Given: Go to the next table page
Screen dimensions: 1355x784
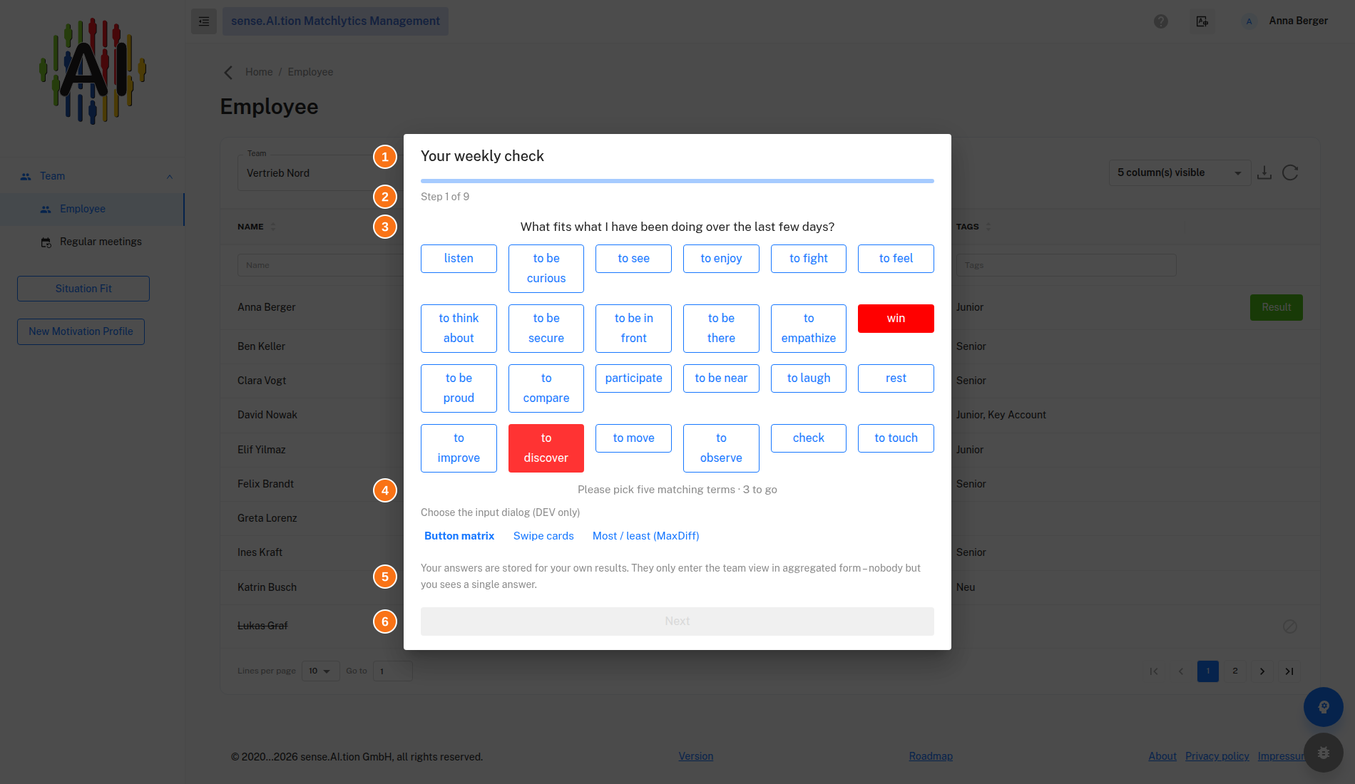Looking at the screenshot, I should 1262,671.
